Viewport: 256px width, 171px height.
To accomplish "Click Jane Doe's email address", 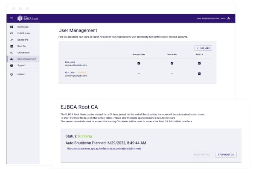I will (x=76, y=65).
